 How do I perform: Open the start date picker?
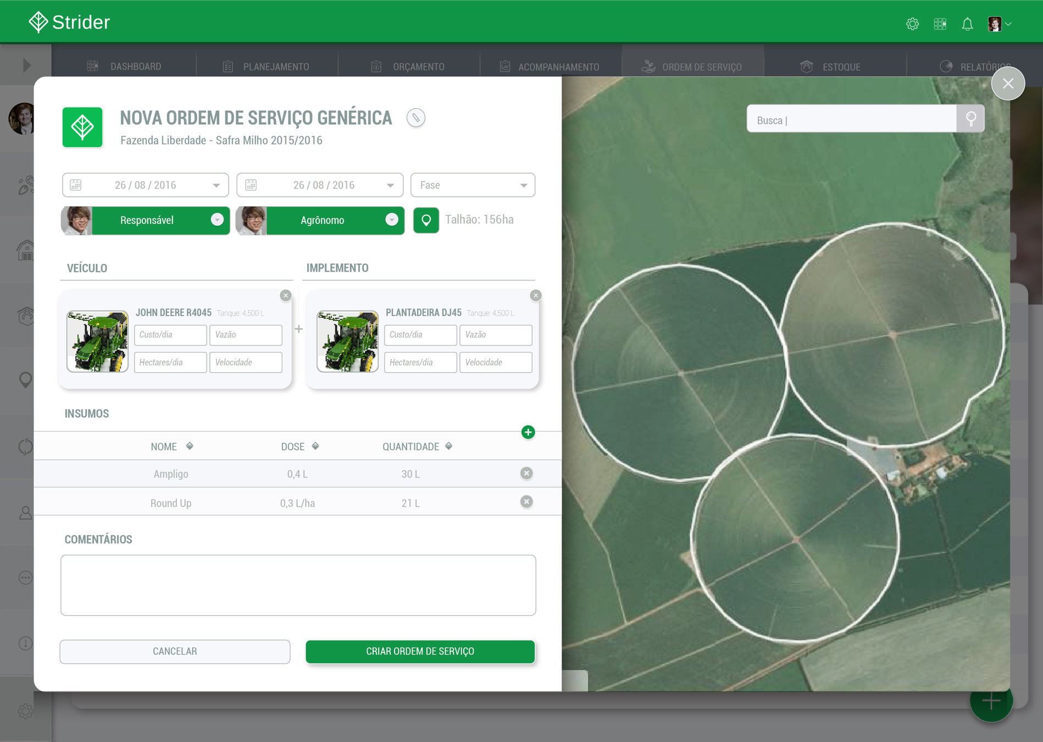tap(146, 185)
